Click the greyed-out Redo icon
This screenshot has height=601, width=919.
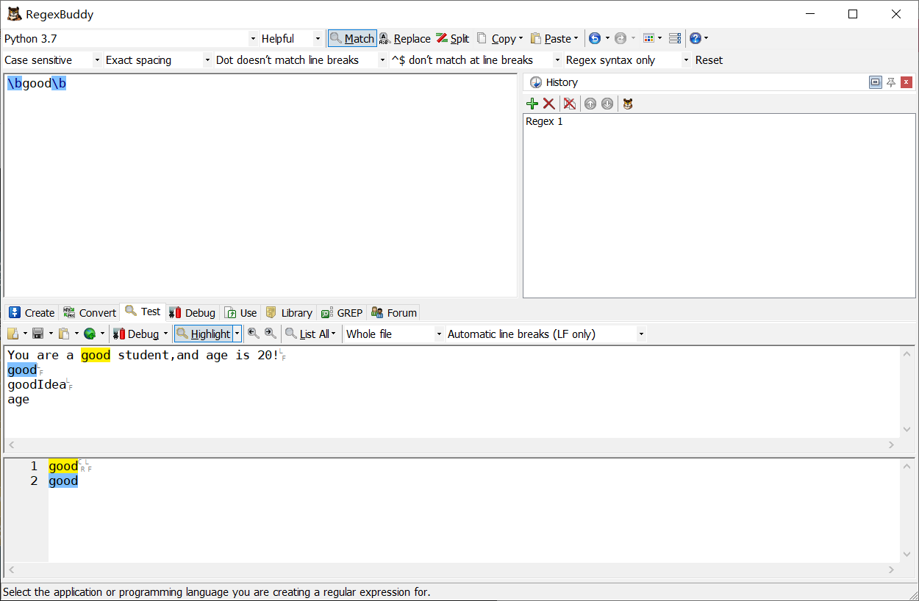pyautogui.click(x=621, y=38)
